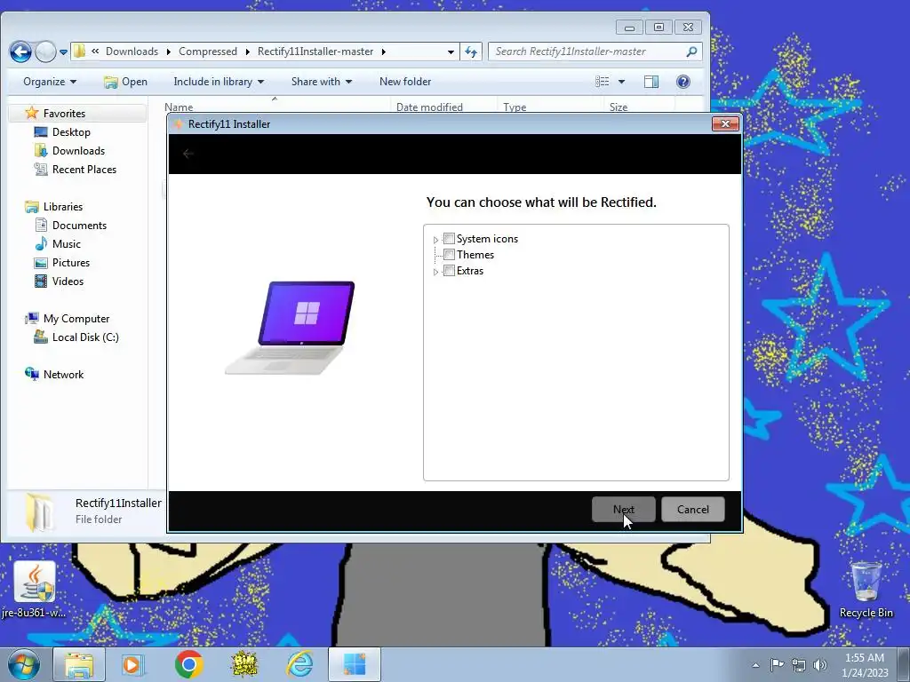Image resolution: width=910 pixels, height=682 pixels.
Task: Launch Internet Explorer from taskbar
Action: (x=300, y=664)
